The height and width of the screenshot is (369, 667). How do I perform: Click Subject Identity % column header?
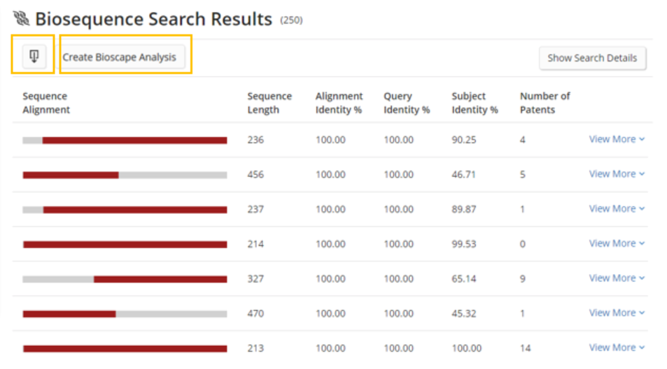click(475, 103)
